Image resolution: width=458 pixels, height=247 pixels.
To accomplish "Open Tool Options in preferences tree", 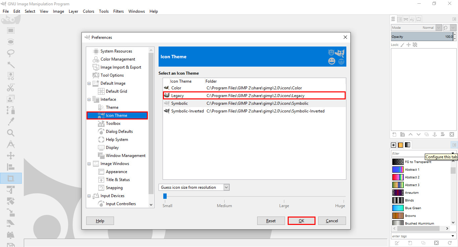I will click(x=112, y=75).
